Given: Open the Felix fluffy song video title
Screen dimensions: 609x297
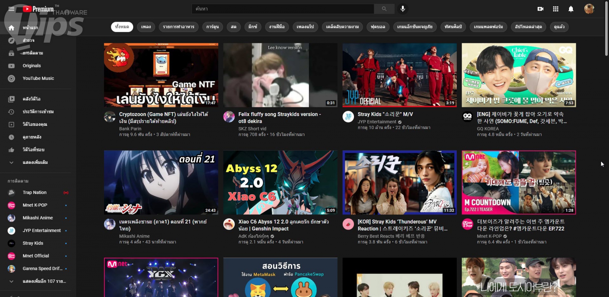Looking at the screenshot, I should (x=280, y=118).
